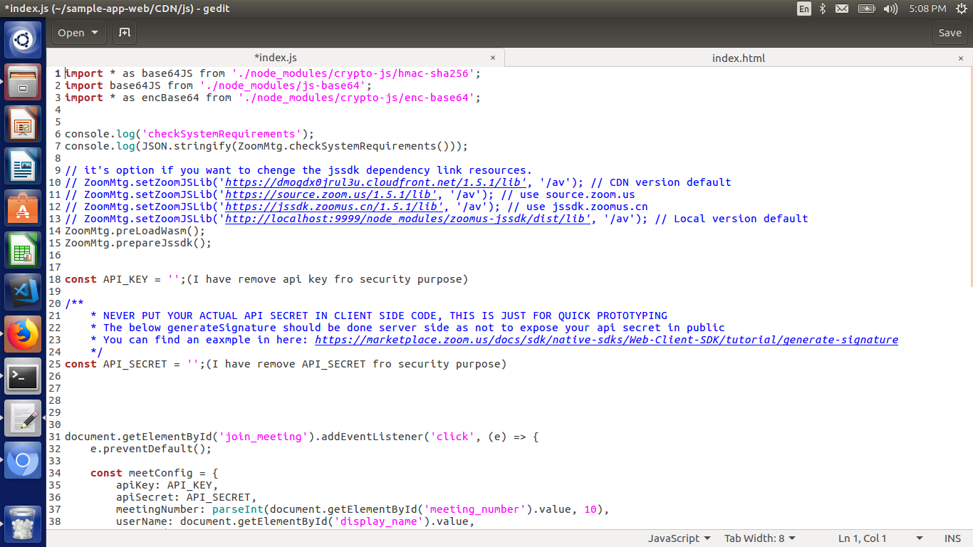Open the sound volume indicator
973x547 pixels.
890,9
